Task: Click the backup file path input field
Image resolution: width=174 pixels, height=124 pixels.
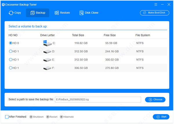Action: pyautogui.click(x=98, y=99)
